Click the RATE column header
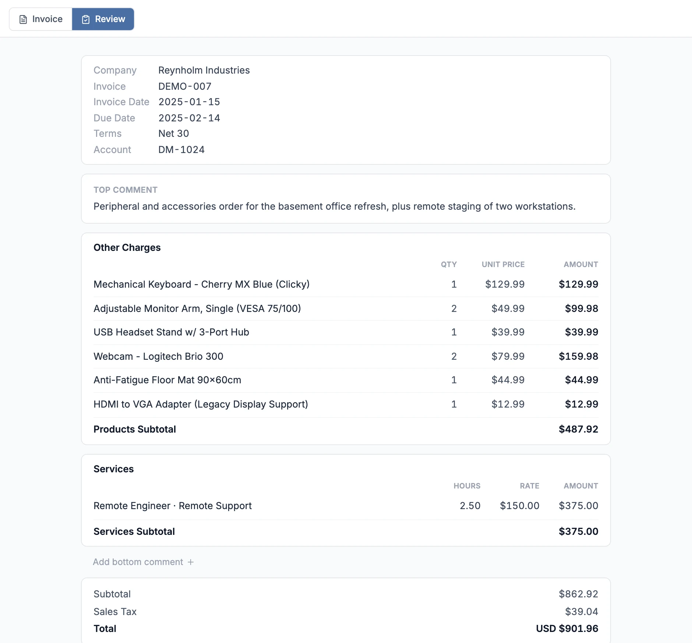 [x=529, y=486]
